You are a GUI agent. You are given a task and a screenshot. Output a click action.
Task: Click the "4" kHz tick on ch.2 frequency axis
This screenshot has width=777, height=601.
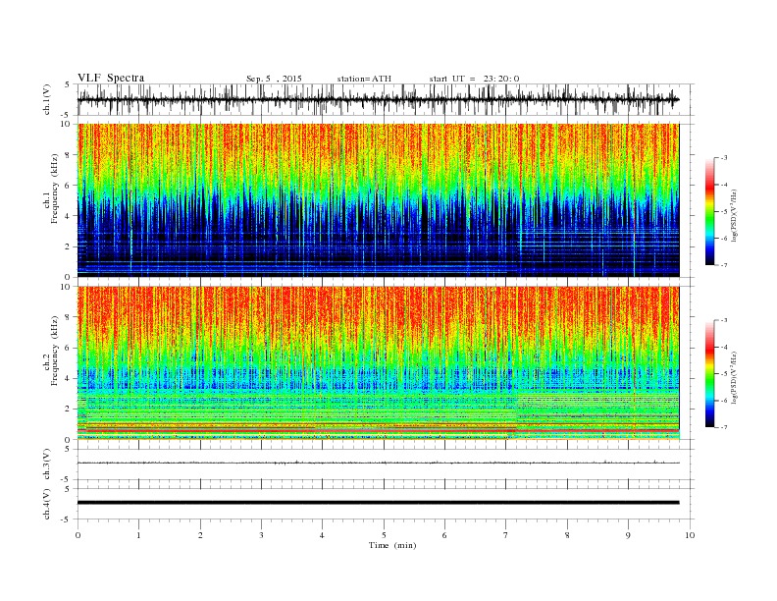pos(68,378)
